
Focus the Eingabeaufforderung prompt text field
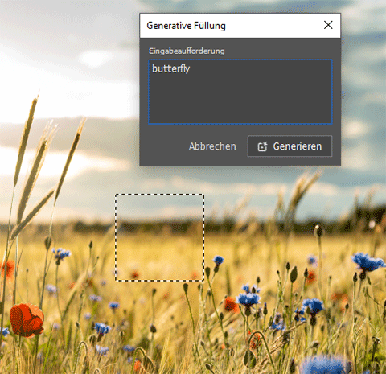[240, 92]
